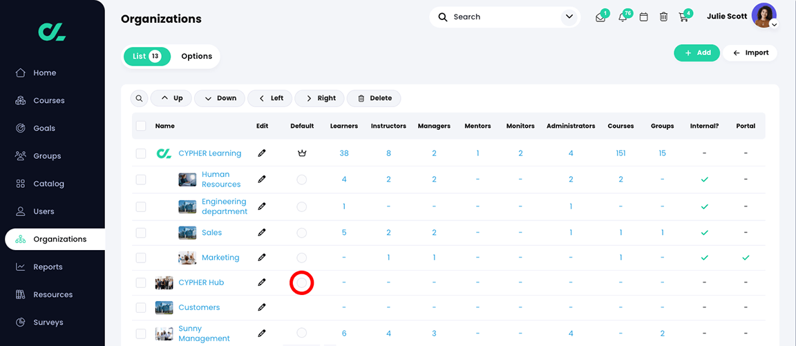Click the Delete toolbar button
796x346 pixels.
374,99
